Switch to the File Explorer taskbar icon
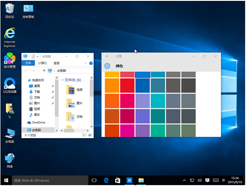 141,180
